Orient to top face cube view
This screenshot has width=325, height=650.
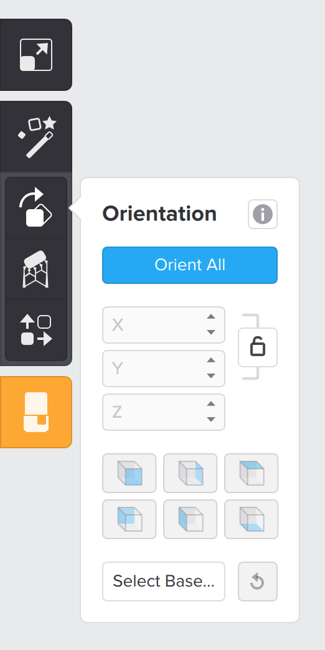tap(251, 473)
